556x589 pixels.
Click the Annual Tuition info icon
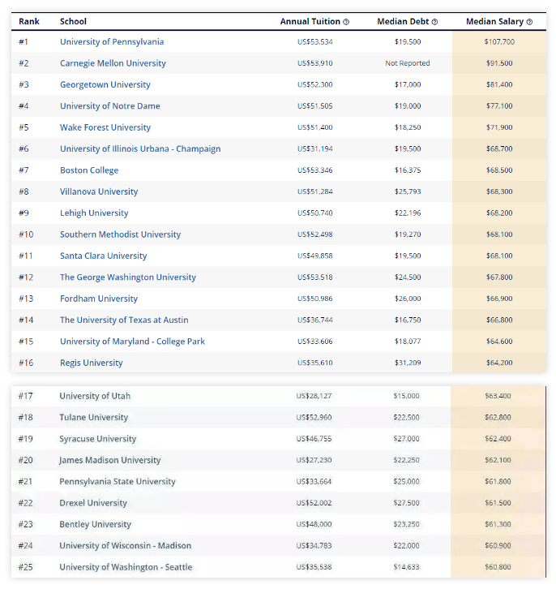click(346, 22)
